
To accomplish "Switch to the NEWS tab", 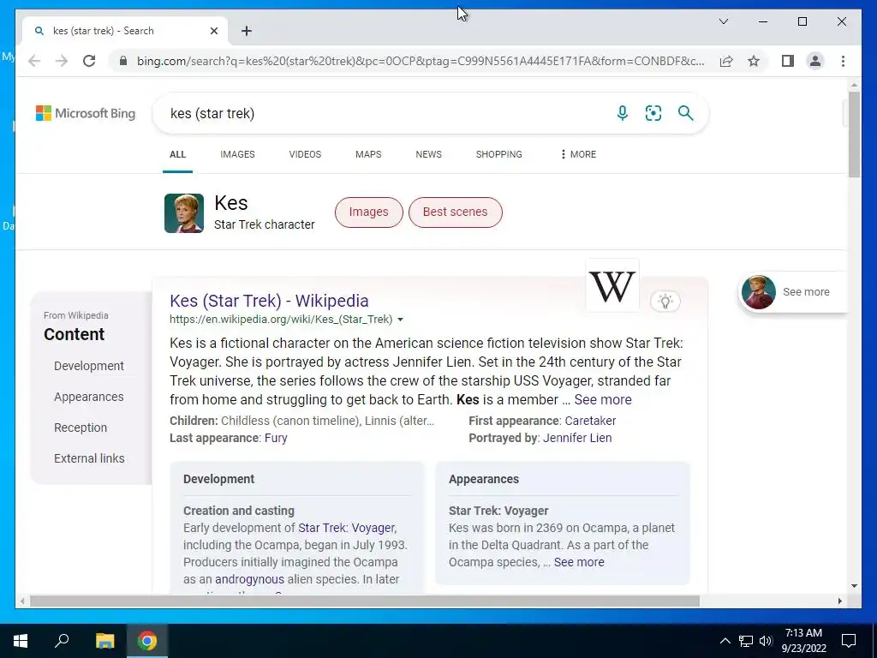I will point(428,154).
